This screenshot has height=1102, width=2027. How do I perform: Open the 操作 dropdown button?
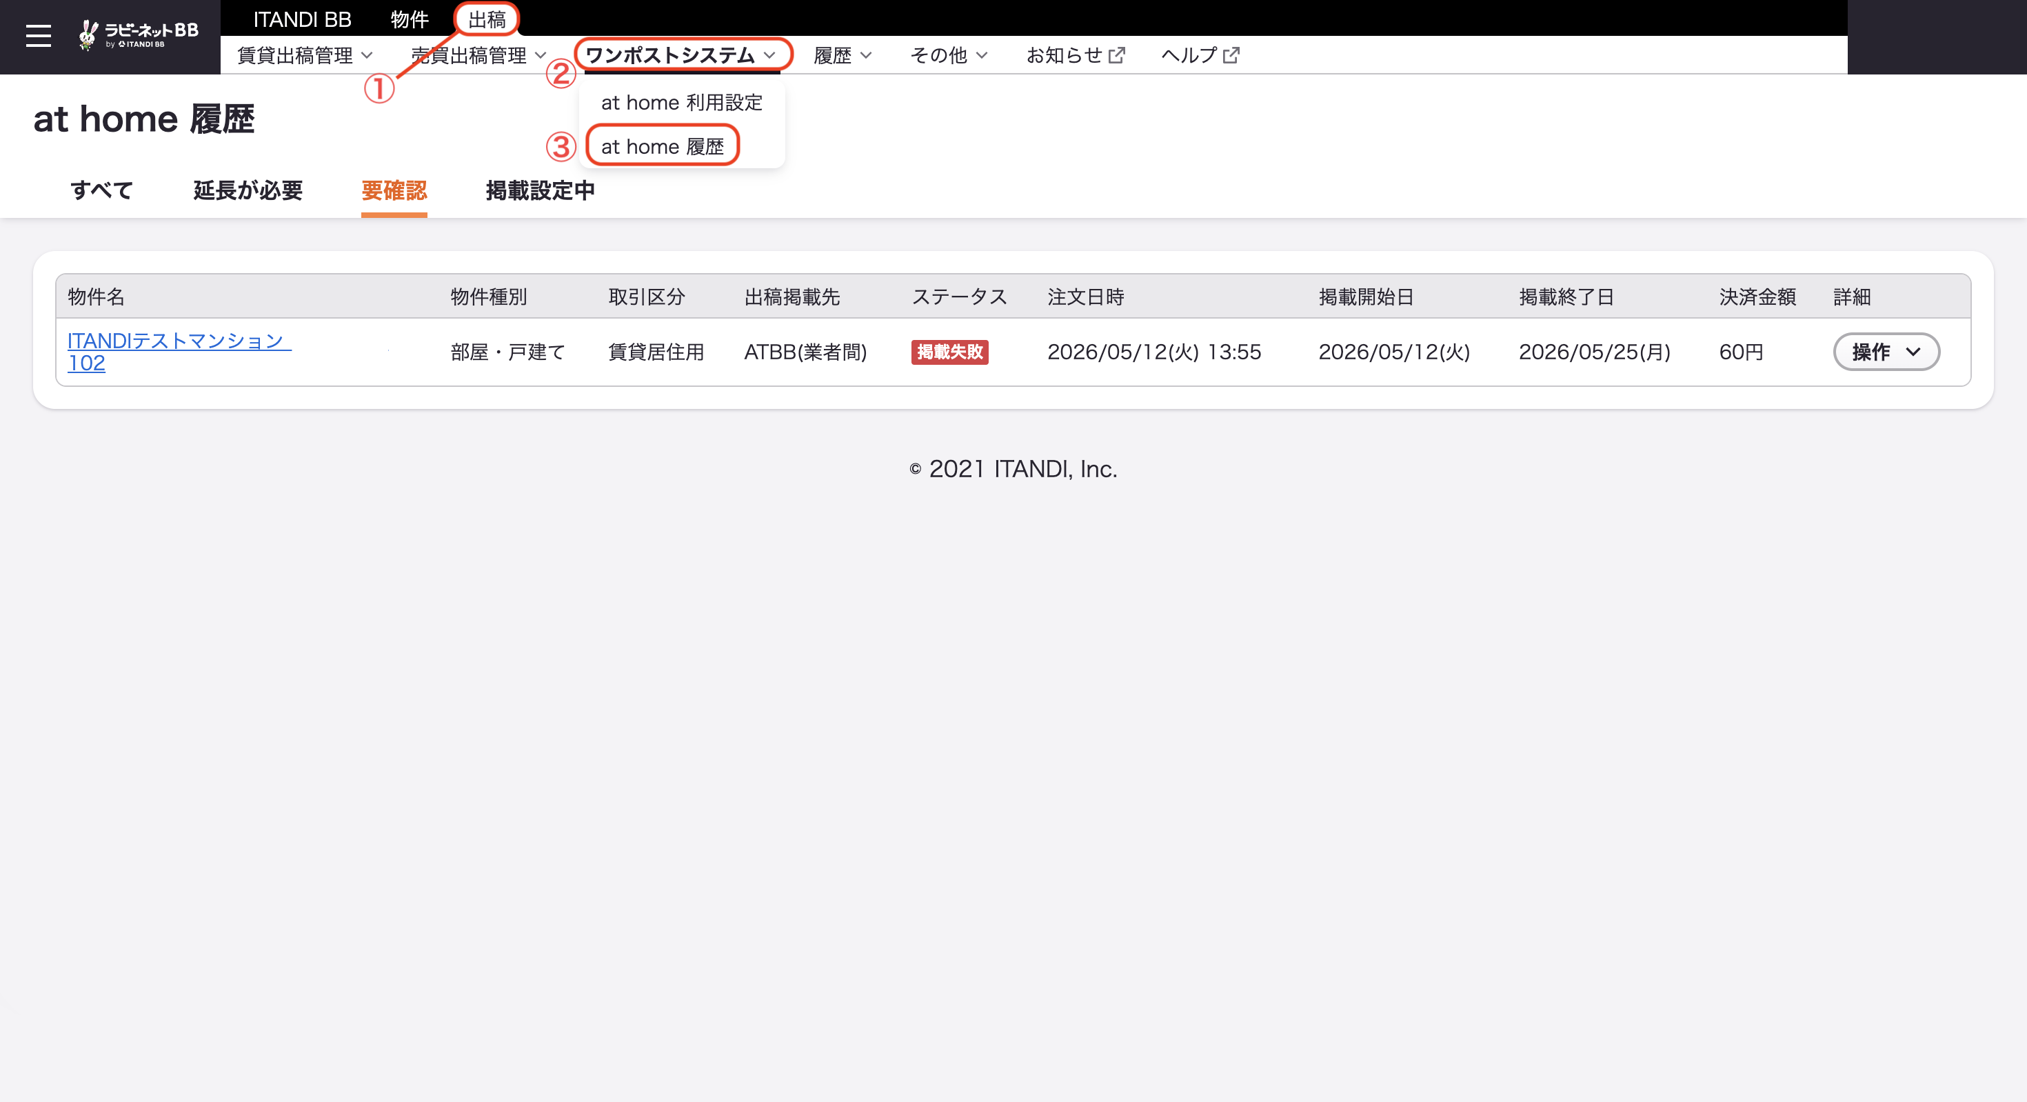coord(1886,352)
